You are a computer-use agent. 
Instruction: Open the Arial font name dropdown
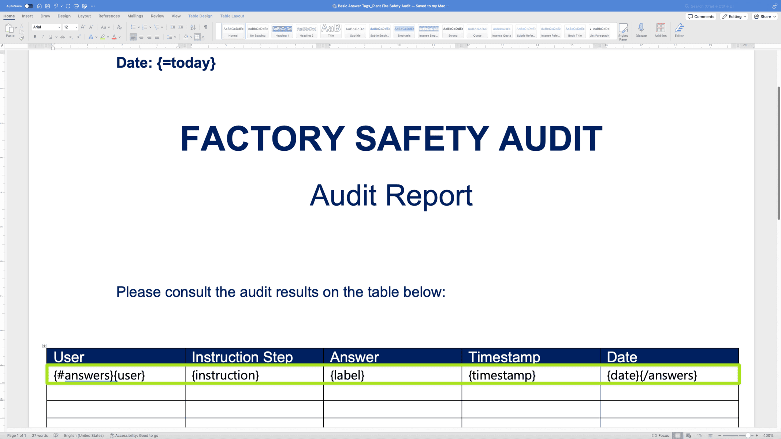click(x=59, y=27)
